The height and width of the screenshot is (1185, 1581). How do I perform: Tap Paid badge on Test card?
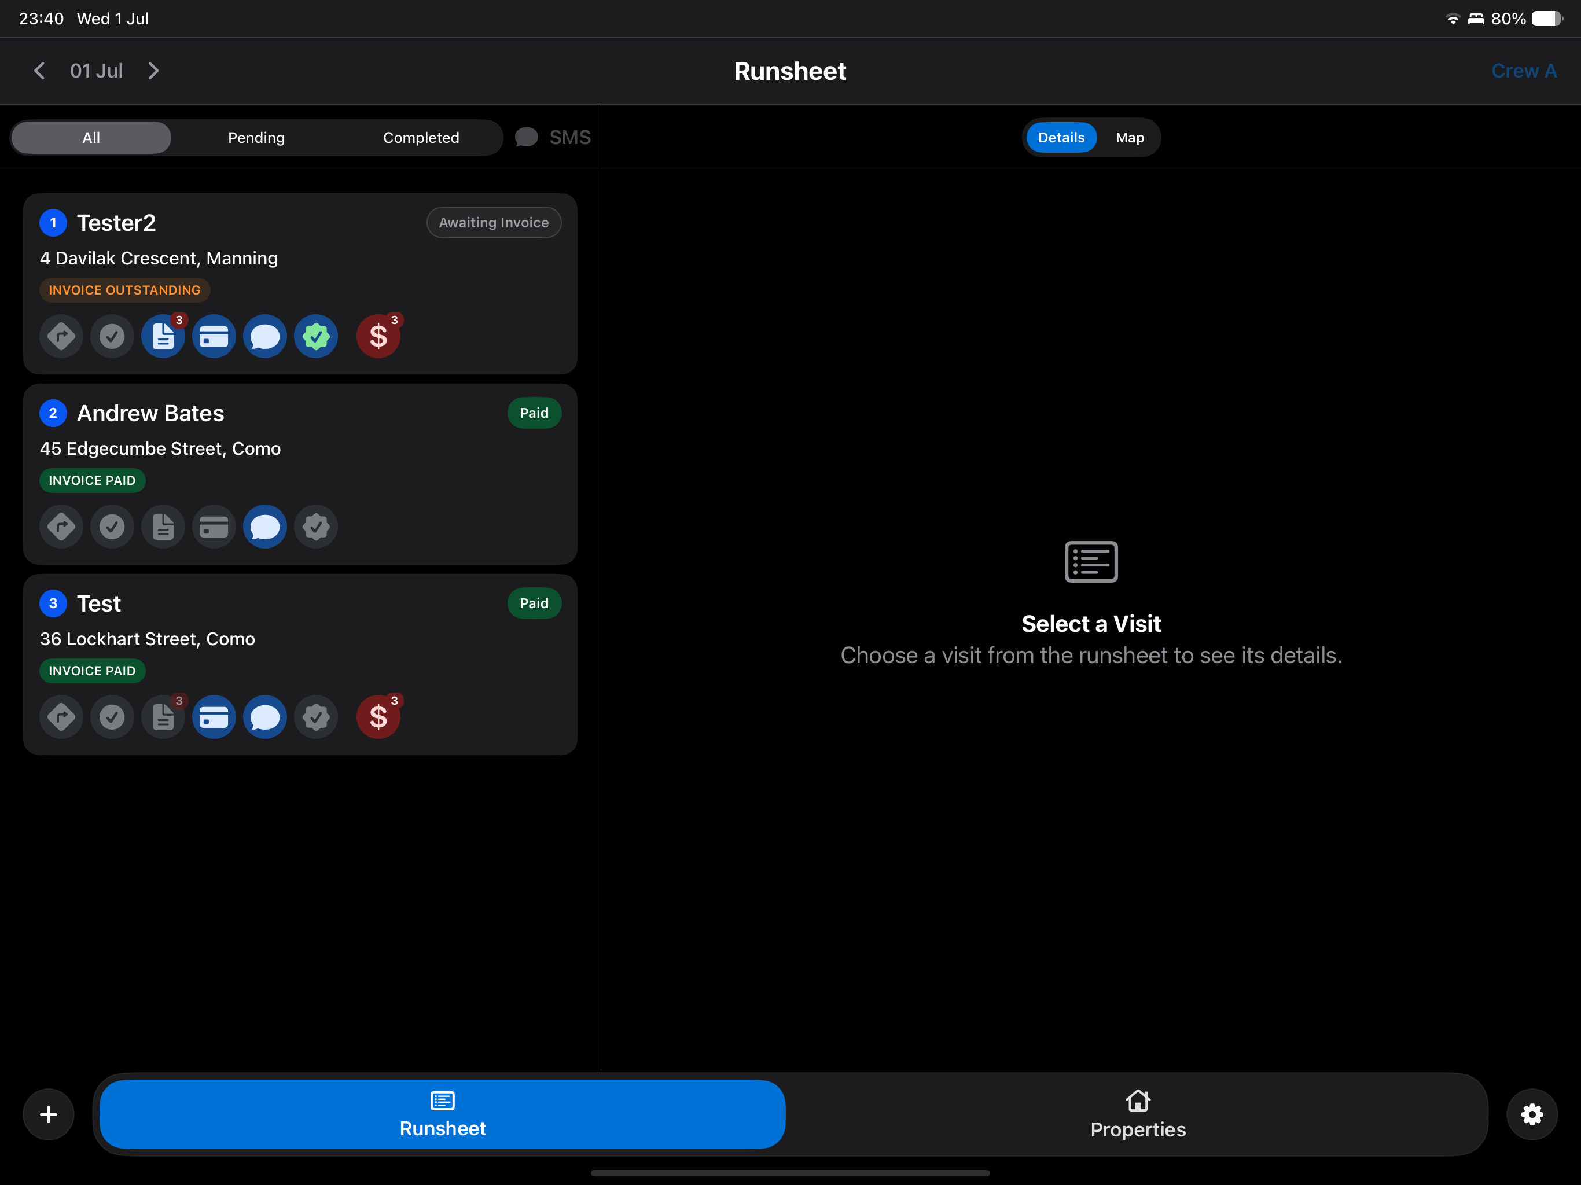click(x=534, y=603)
